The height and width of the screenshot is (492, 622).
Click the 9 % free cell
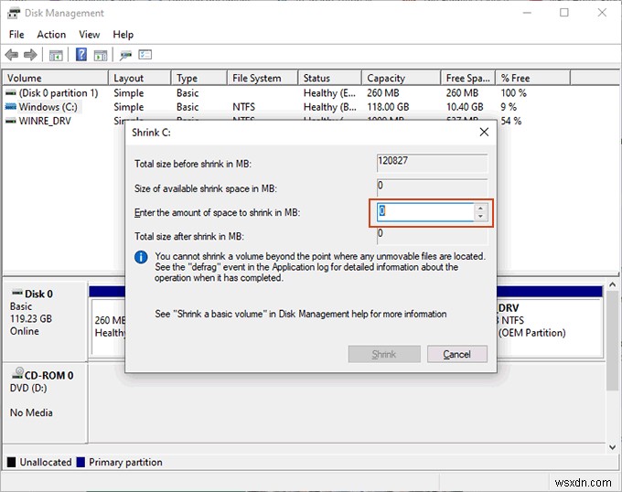point(509,107)
